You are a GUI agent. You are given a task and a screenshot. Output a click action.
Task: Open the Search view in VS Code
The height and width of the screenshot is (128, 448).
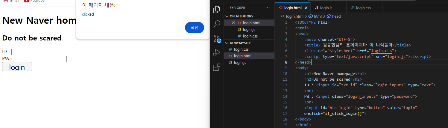[x=217, y=24]
